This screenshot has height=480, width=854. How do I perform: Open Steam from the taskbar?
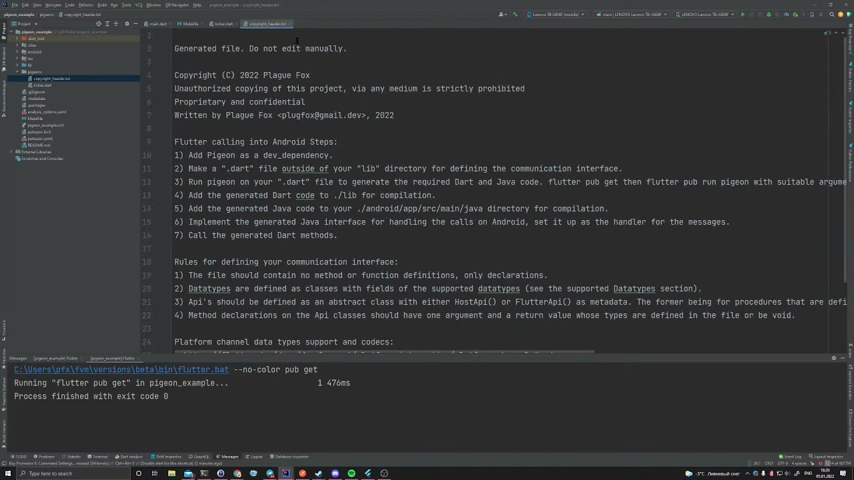[319, 473]
